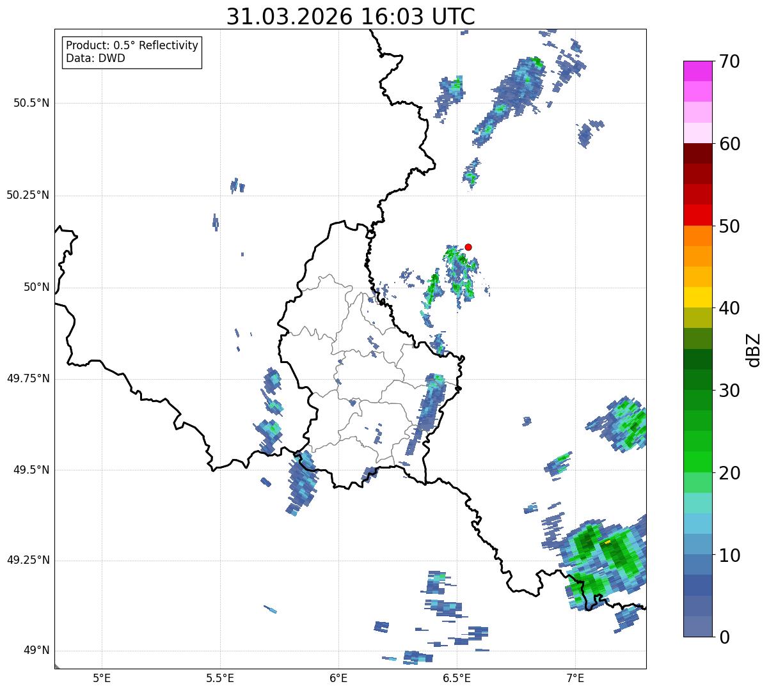
Task: Pick the slate-blue bottom swatch above 0
Action: [x=697, y=626]
